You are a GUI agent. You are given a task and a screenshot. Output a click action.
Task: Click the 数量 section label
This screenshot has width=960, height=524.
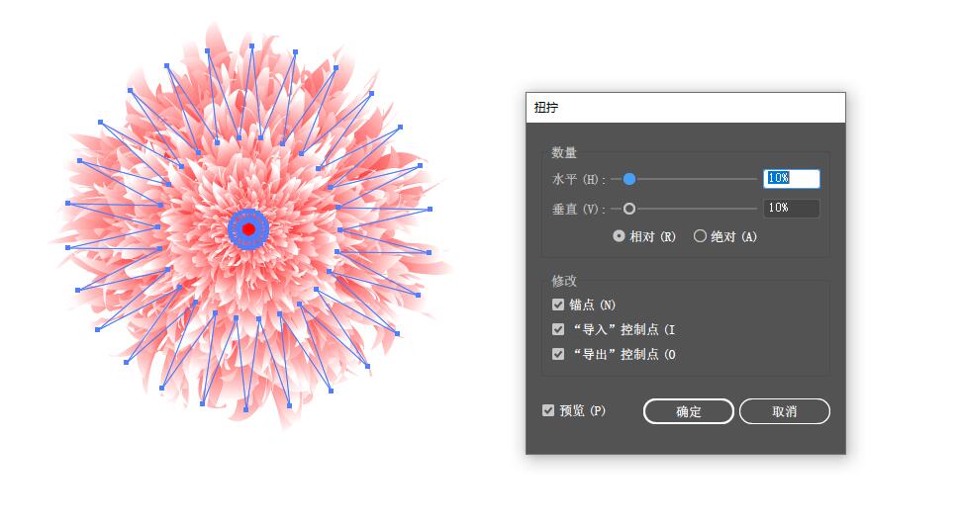tap(564, 152)
